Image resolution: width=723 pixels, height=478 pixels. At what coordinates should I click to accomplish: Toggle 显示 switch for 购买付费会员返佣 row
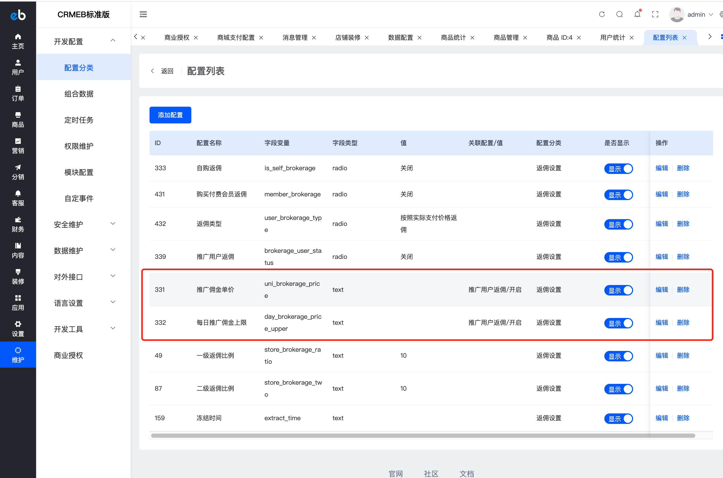[618, 195]
